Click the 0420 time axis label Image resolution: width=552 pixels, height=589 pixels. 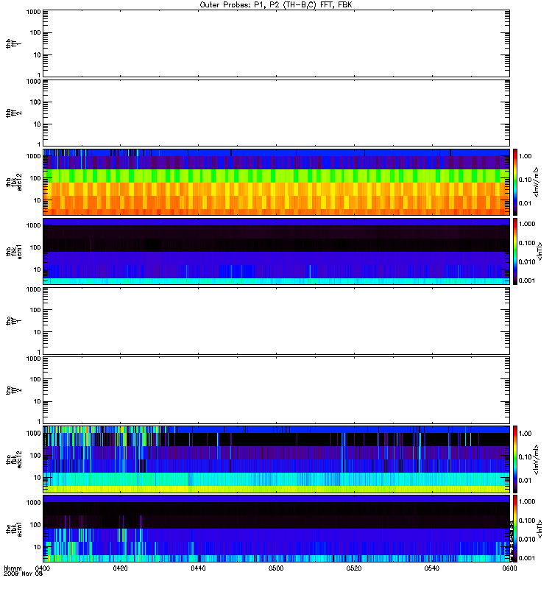(120, 568)
